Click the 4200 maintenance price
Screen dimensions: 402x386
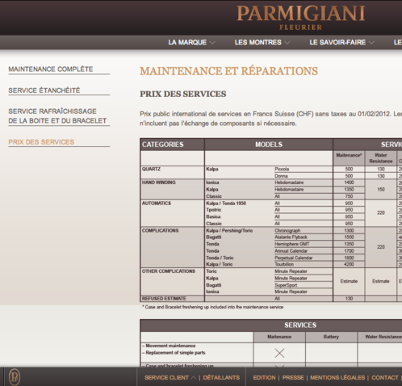[349, 264]
